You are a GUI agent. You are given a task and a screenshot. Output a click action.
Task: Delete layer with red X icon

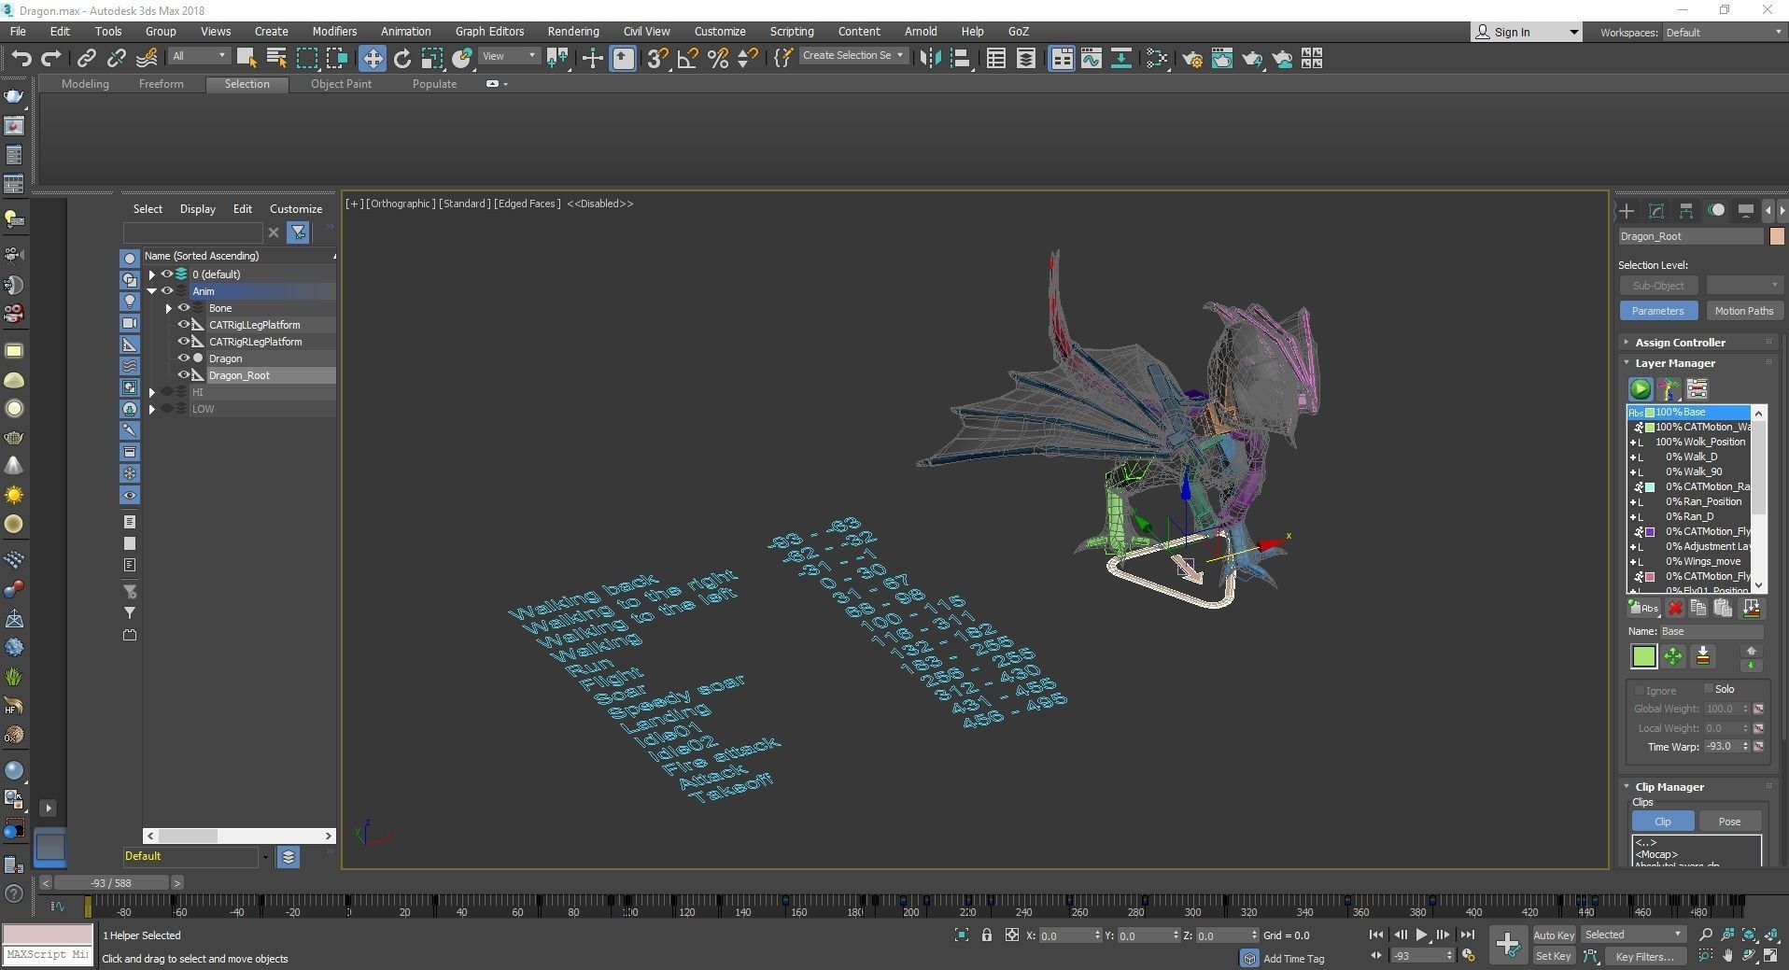pos(1675,609)
